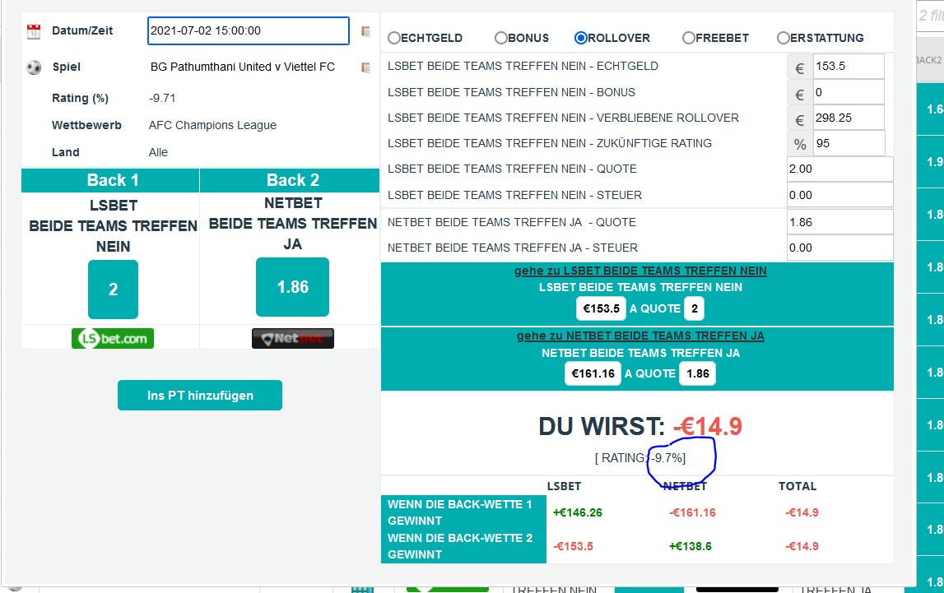Screen dimensions: 944x593
Task: Click the Land value Alle
Action: coord(158,152)
